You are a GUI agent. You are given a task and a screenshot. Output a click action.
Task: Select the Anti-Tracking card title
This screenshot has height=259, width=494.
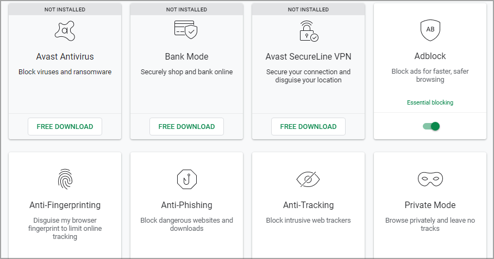click(x=309, y=205)
